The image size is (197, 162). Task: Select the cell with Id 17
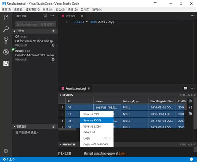pyautogui.click(x=73, y=114)
